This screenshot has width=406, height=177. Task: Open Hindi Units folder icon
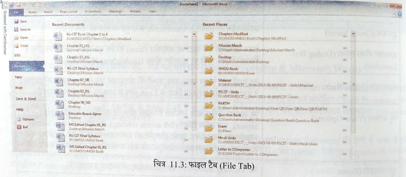[x=209, y=140]
